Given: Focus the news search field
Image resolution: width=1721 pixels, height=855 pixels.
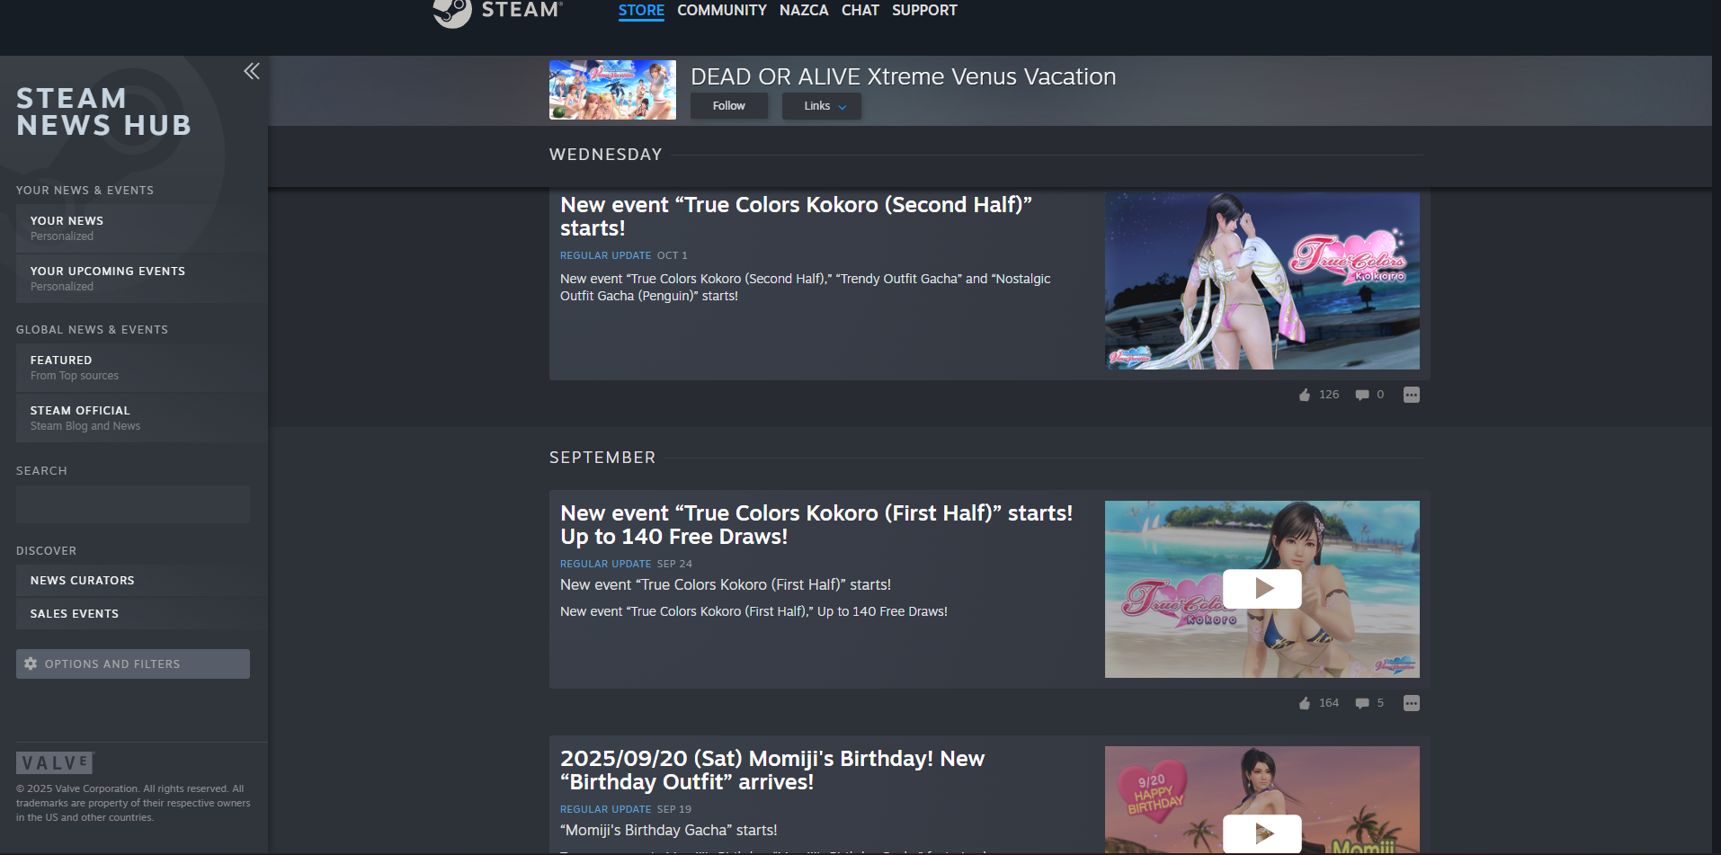Looking at the screenshot, I should (133, 504).
